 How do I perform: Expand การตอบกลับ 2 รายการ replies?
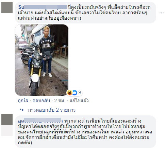pyautogui.click(x=52, y=110)
